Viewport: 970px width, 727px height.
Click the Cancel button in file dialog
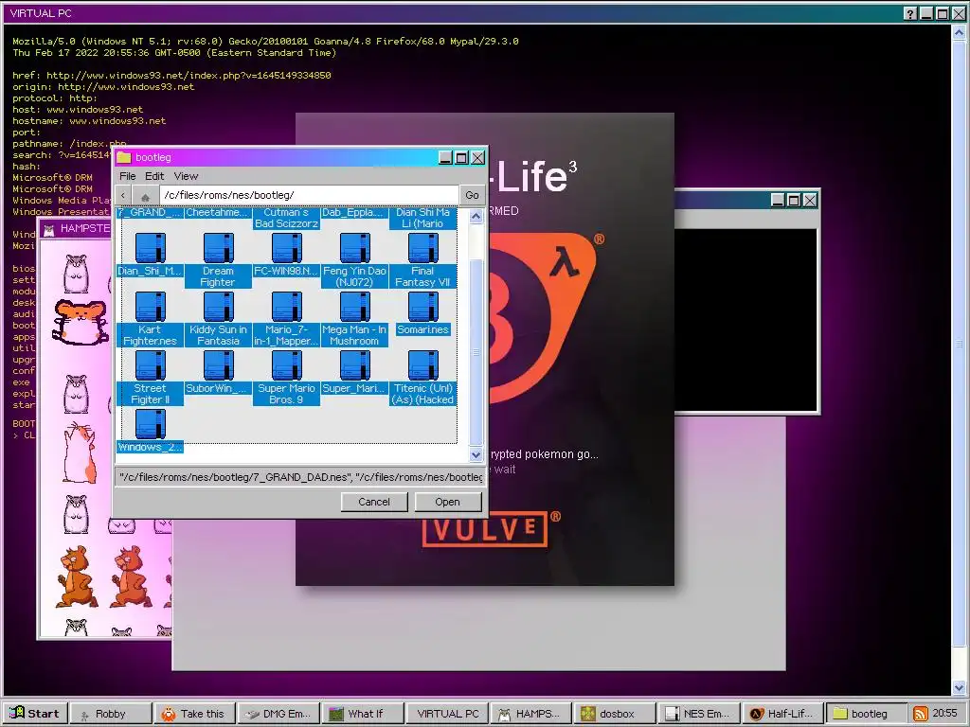point(374,502)
